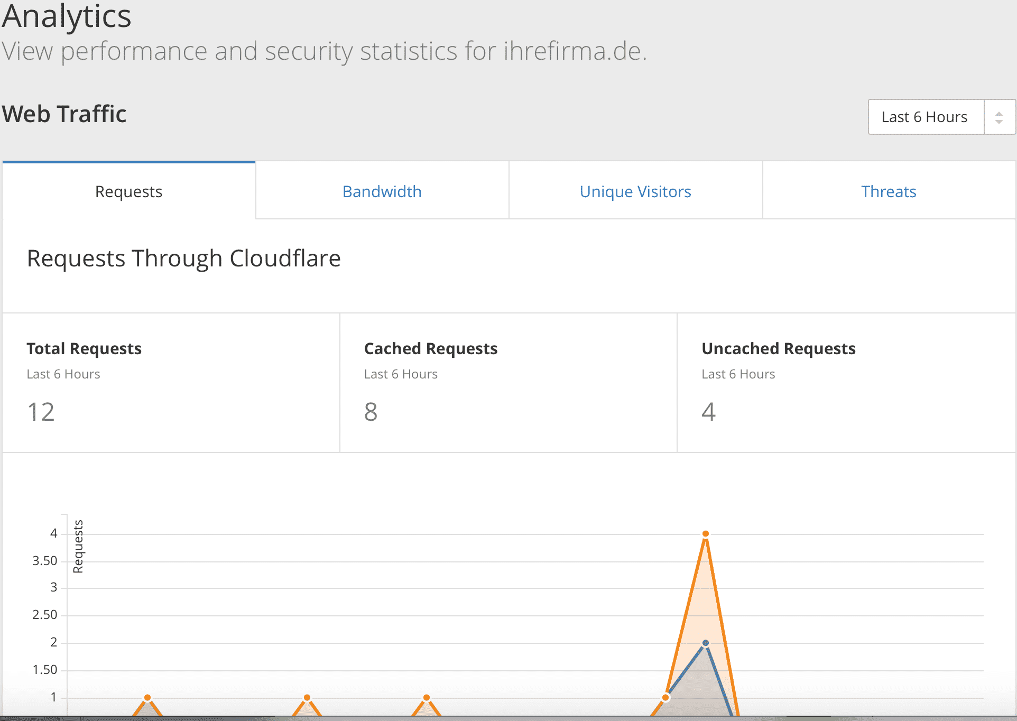This screenshot has width=1017, height=721.
Task: Click the first orange data point on the chart
Action: click(x=147, y=698)
